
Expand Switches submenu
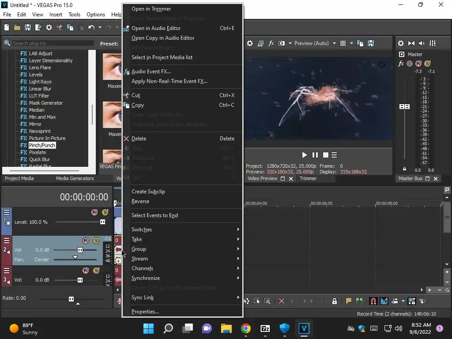182,230
